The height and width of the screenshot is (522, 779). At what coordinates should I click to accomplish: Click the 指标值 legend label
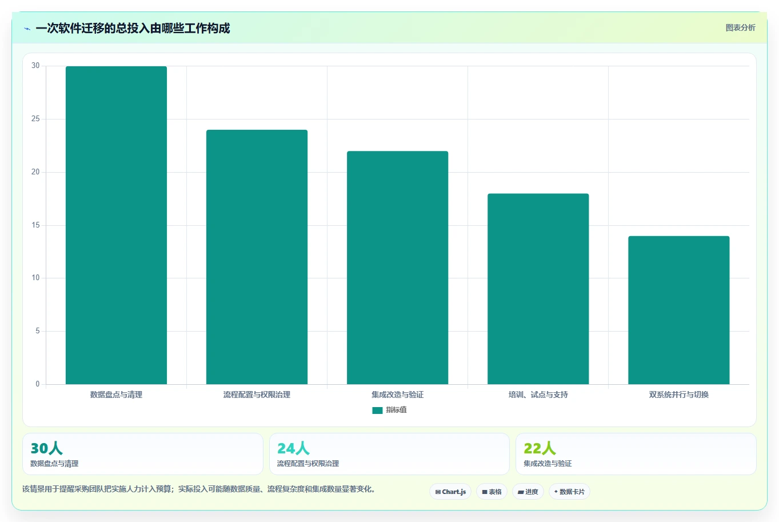coord(396,410)
